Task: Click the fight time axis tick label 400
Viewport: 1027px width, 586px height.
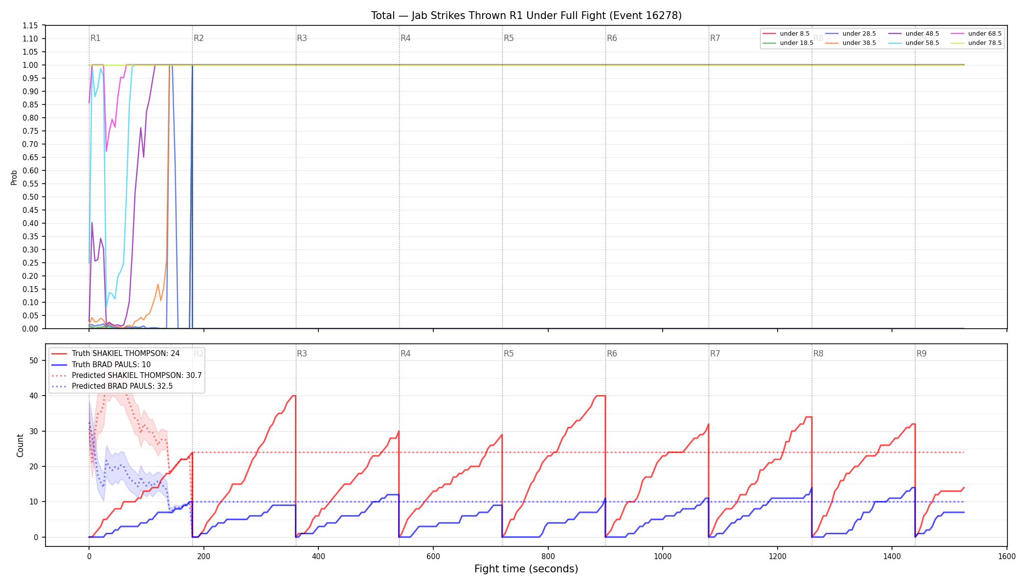Action: coord(318,556)
